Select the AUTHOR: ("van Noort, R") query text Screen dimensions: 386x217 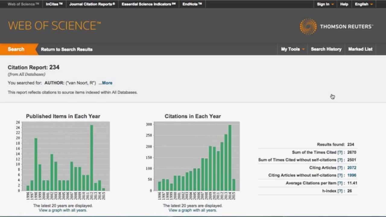click(x=70, y=83)
